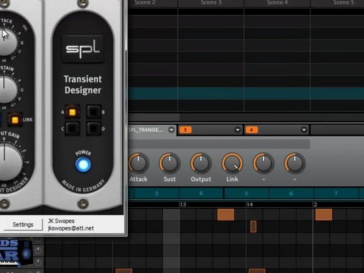
Task: Click the Attack macro knob
Action: (138, 163)
